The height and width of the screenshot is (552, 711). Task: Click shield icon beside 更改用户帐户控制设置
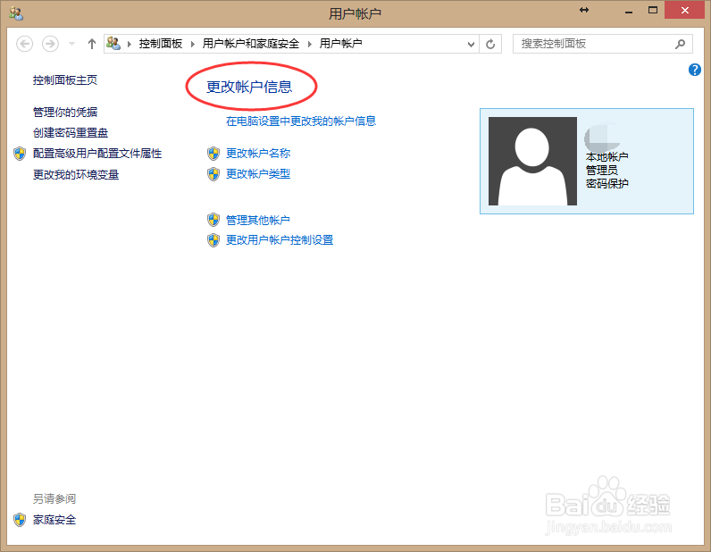[x=213, y=240]
